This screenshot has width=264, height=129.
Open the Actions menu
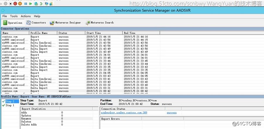26,16
